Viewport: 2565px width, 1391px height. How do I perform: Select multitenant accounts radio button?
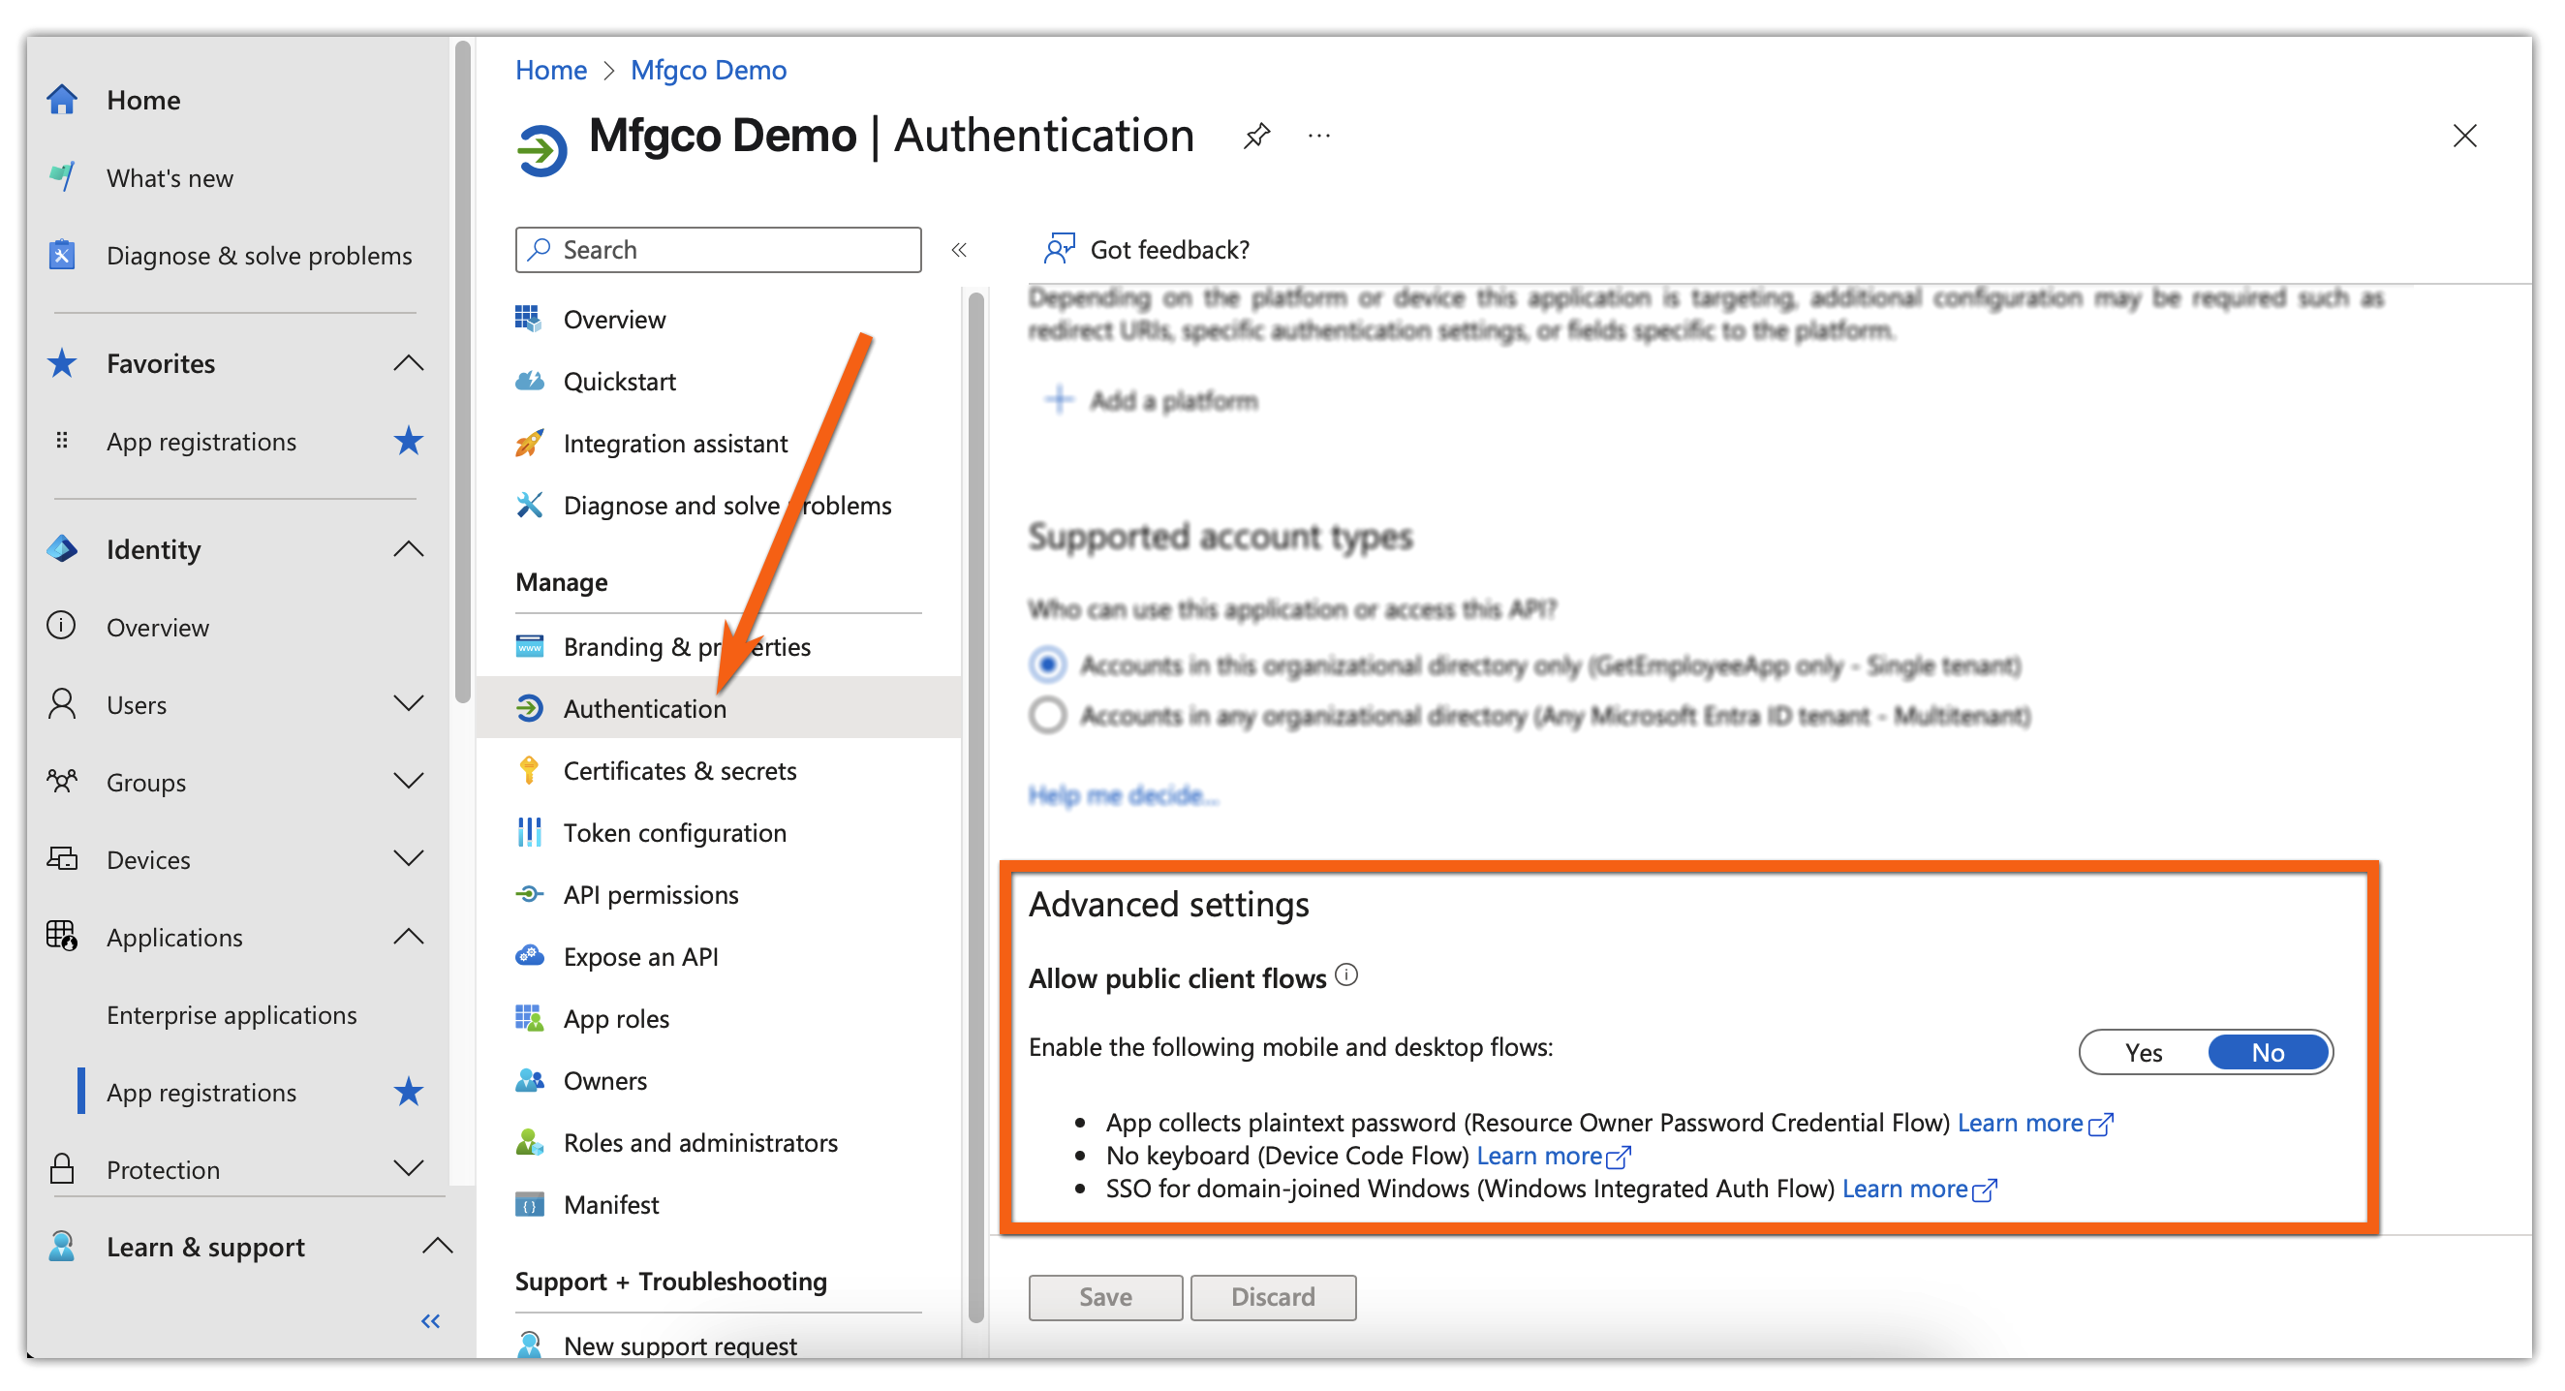click(1047, 715)
